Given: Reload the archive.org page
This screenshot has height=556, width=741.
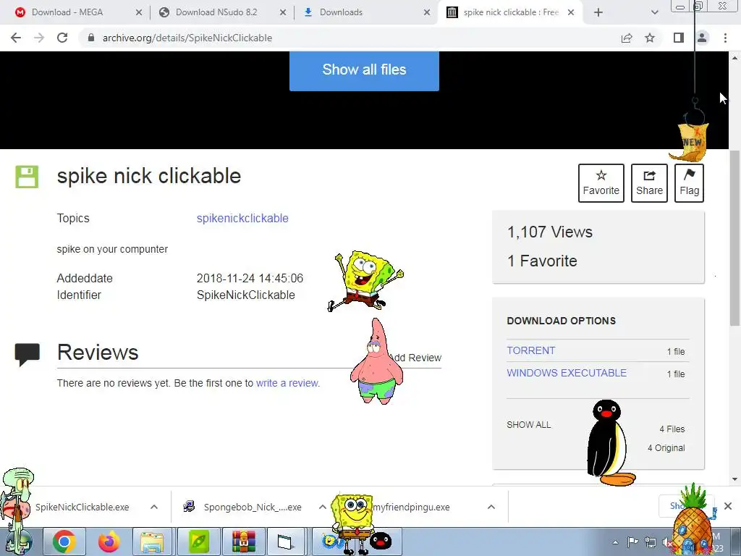Looking at the screenshot, I should 62,38.
